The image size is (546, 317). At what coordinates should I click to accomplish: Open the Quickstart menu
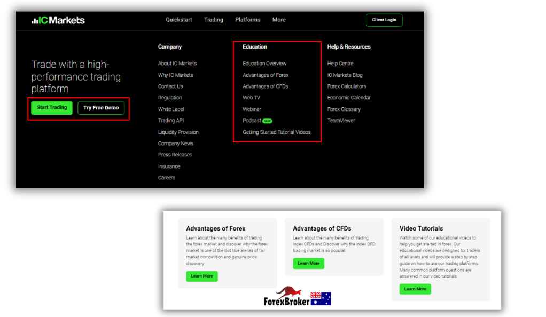click(x=178, y=20)
